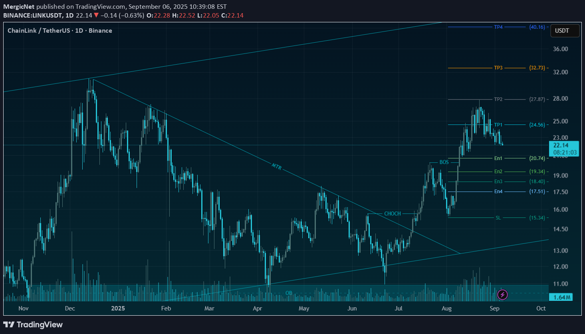Click the 11.00 price axis tick
Image resolution: width=585 pixels, height=334 pixels.
561,284
